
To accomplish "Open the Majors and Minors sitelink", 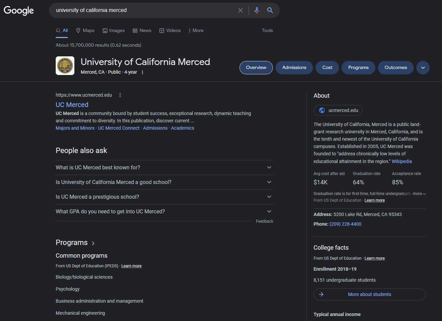I will [75, 128].
